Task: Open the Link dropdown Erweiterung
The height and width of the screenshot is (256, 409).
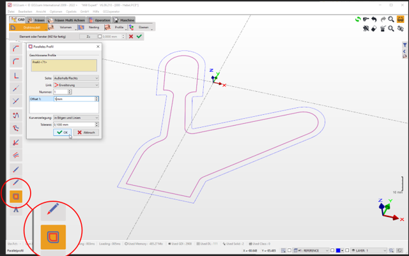Action: point(75,84)
